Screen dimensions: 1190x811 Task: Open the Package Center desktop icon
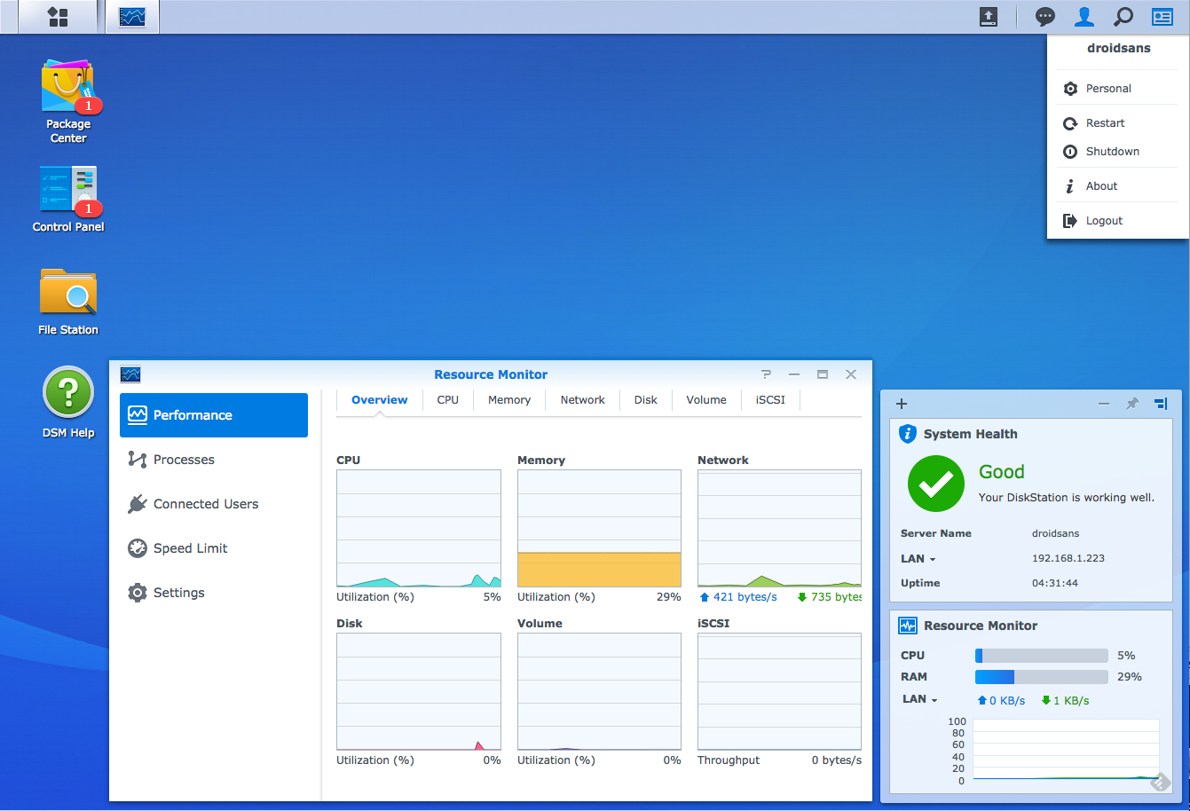coord(68,101)
